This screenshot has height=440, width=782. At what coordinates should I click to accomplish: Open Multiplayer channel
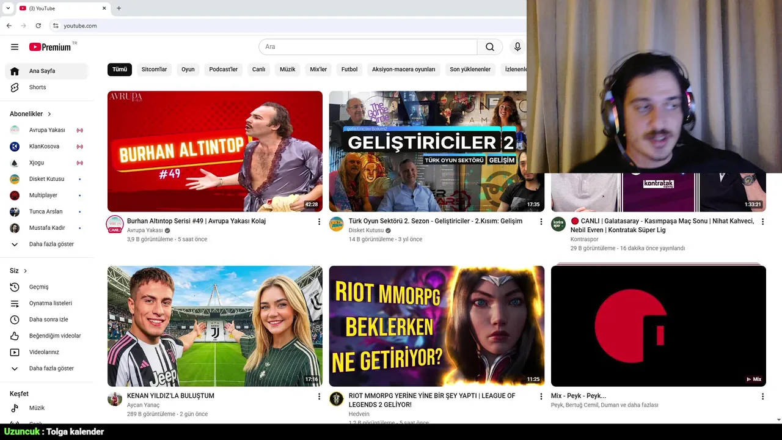[x=46, y=196]
